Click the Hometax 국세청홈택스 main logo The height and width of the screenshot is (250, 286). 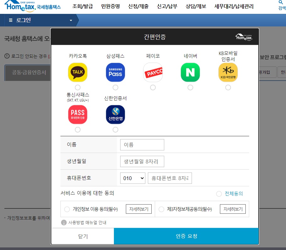(32, 6)
